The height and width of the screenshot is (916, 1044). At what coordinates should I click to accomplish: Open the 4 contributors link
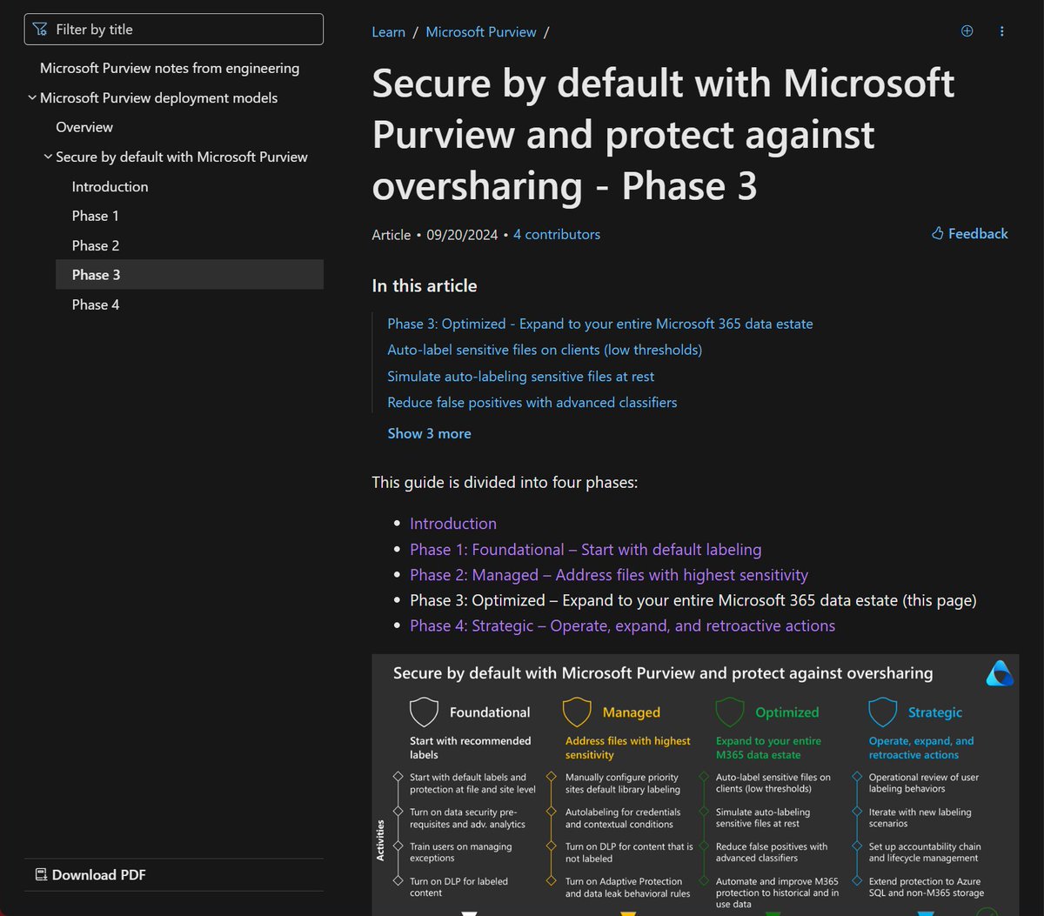pyautogui.click(x=557, y=234)
